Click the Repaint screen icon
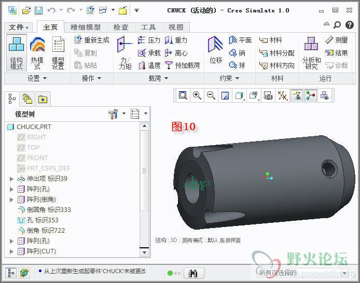The image size is (360, 283). coord(225,95)
